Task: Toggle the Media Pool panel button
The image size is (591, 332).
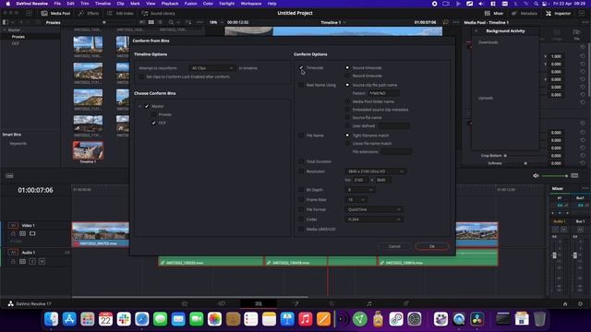Action: coord(55,13)
